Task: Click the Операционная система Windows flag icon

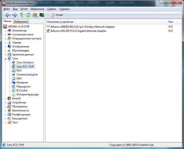Action: click(9, 38)
